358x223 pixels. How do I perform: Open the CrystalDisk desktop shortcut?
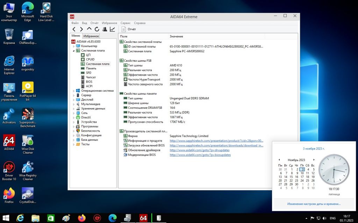pos(28,195)
